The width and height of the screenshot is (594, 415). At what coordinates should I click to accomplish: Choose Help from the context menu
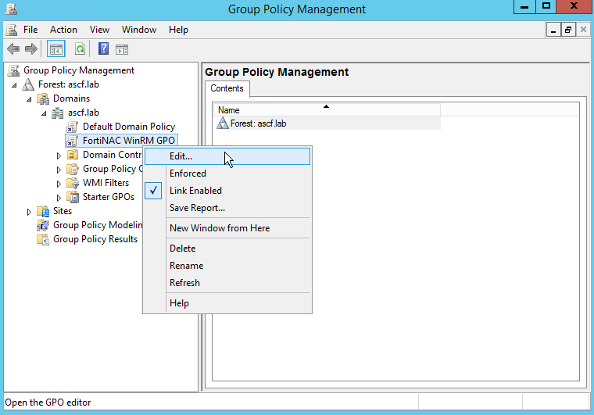click(227, 303)
